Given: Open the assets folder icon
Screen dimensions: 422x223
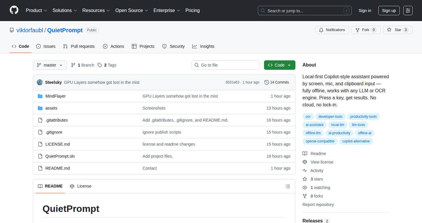Looking at the screenshot, I should click(40, 108).
